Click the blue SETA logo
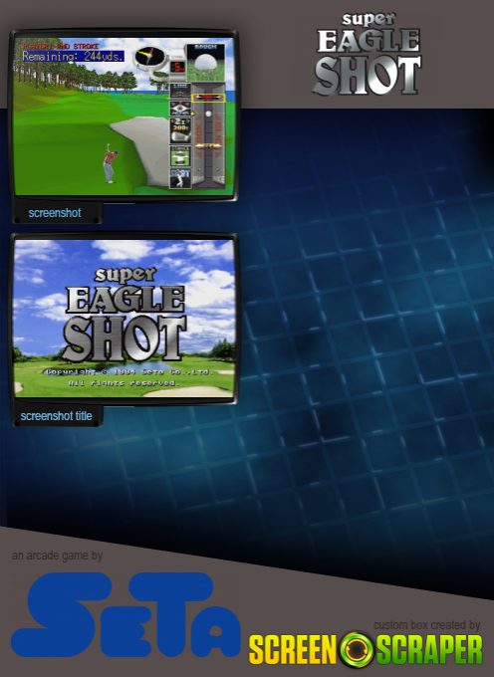 (124, 614)
